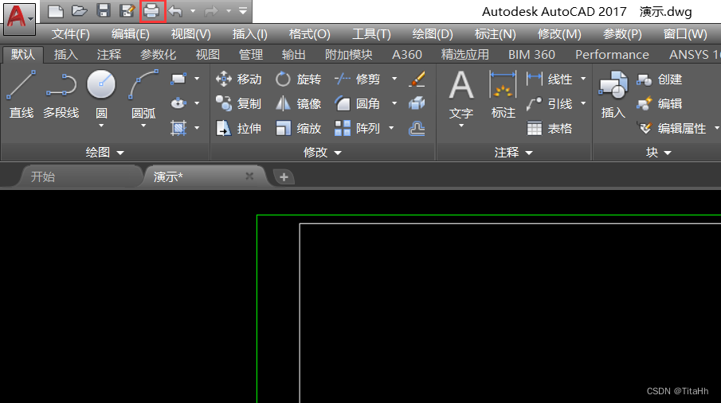The width and height of the screenshot is (721, 403).
Task: Open the 工具(T) menu
Action: tap(371, 34)
